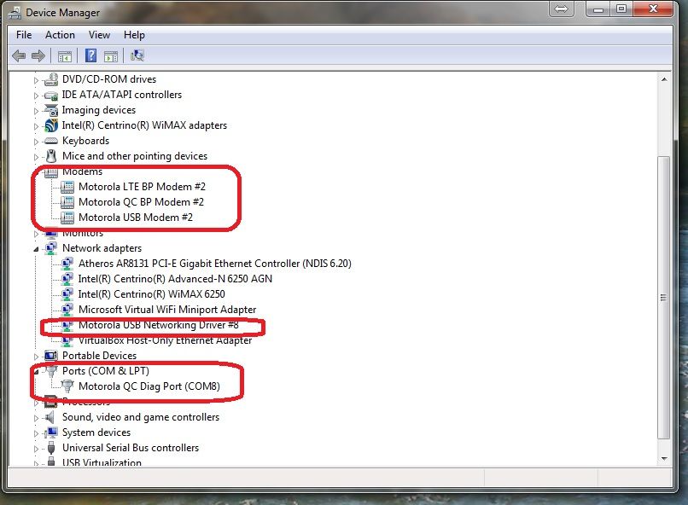The width and height of the screenshot is (688, 505).
Task: Click the Microsoft Virtual WiFi Miniport icon
Action: (x=67, y=310)
